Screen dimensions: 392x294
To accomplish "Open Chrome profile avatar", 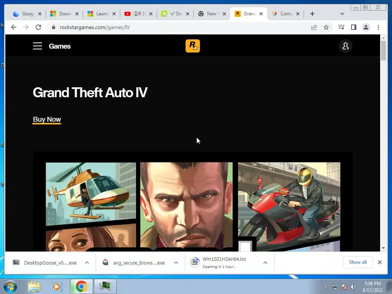I will (x=366, y=27).
